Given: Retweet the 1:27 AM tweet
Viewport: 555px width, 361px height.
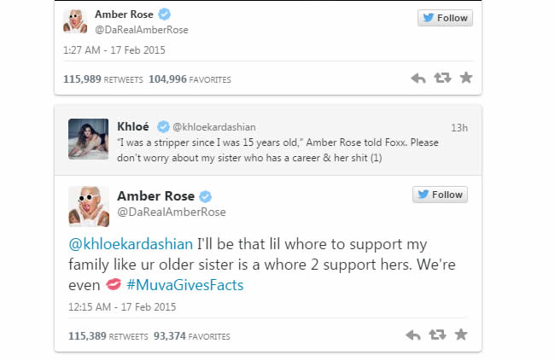Looking at the screenshot, I should coord(442,79).
